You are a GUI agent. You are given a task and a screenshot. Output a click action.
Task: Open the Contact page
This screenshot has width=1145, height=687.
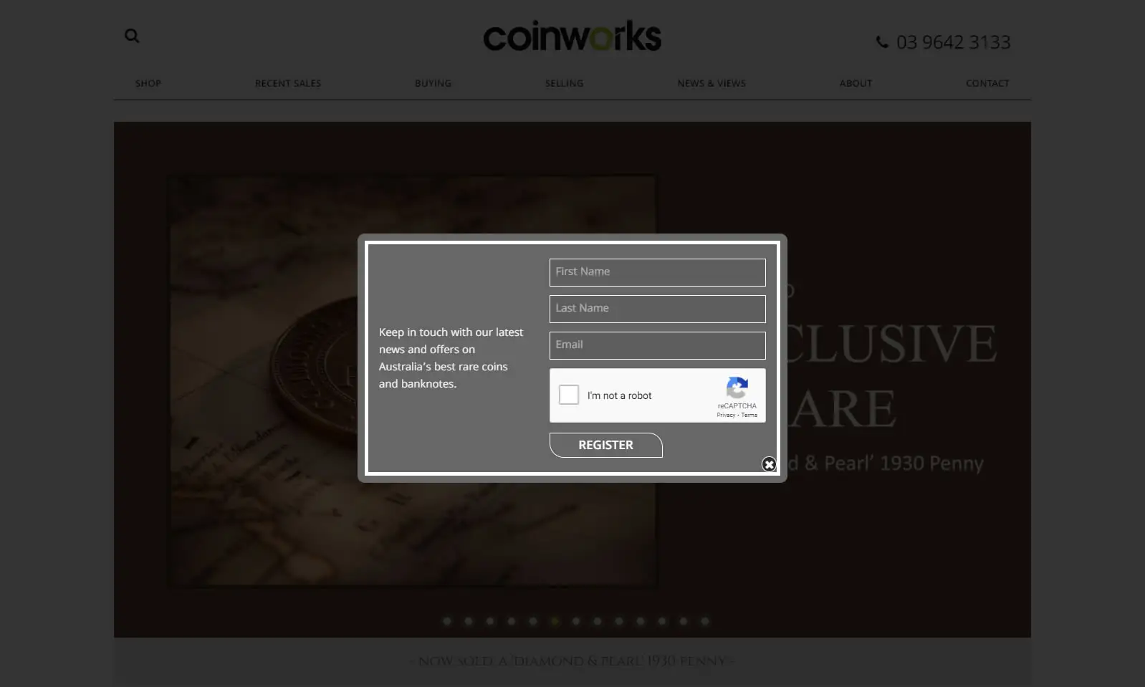987,83
